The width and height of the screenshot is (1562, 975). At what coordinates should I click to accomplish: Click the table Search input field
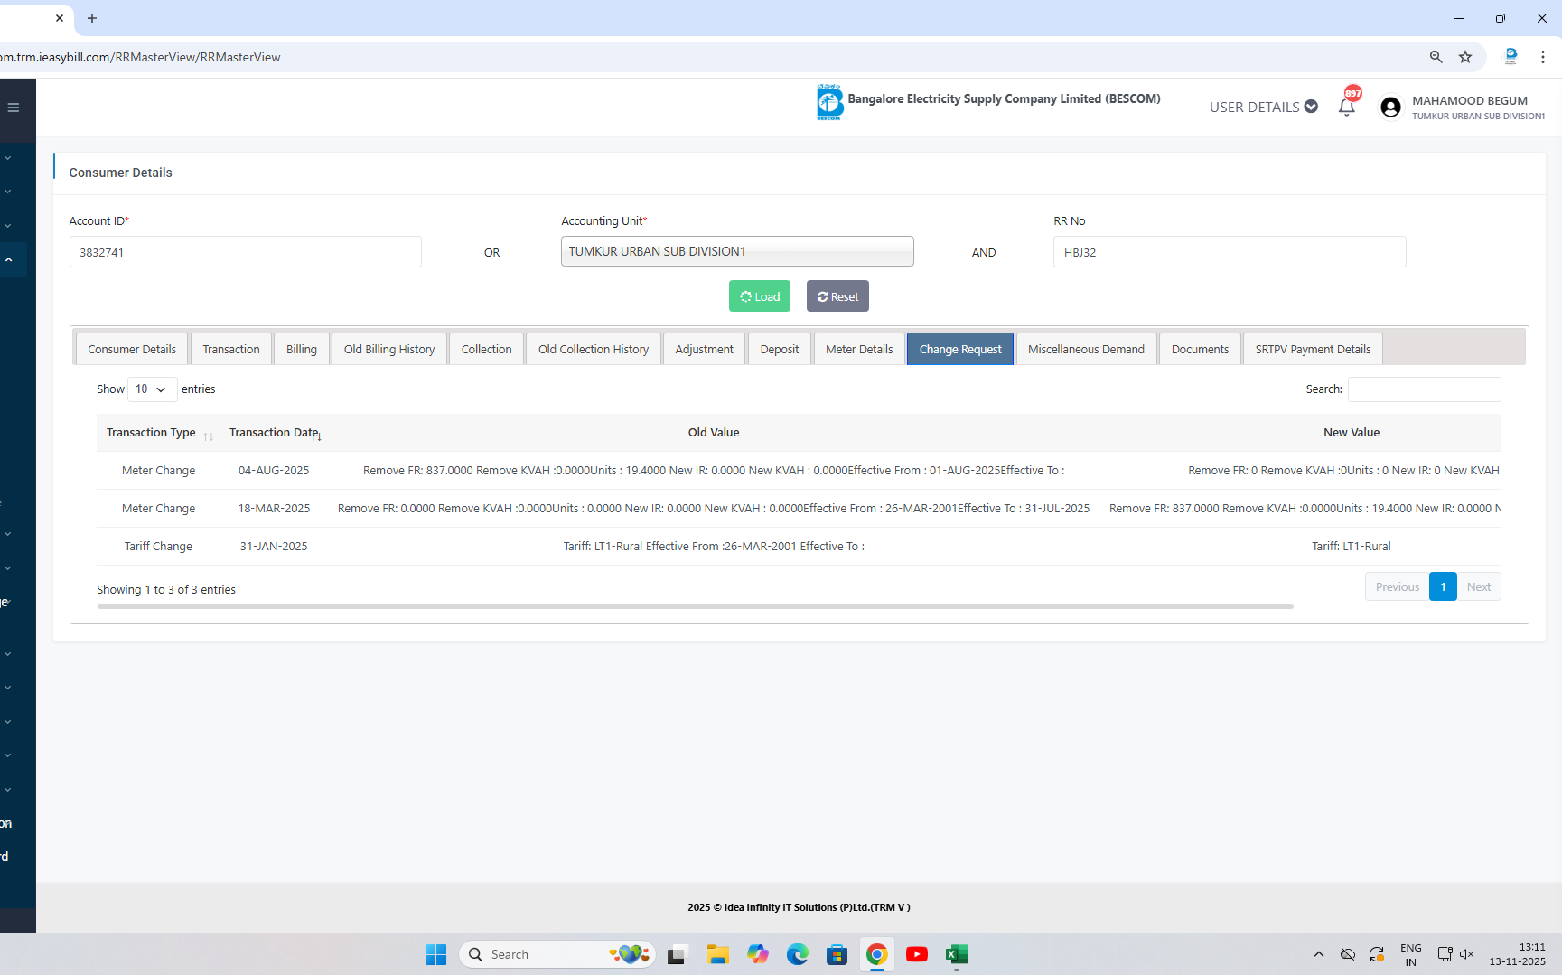click(x=1424, y=389)
